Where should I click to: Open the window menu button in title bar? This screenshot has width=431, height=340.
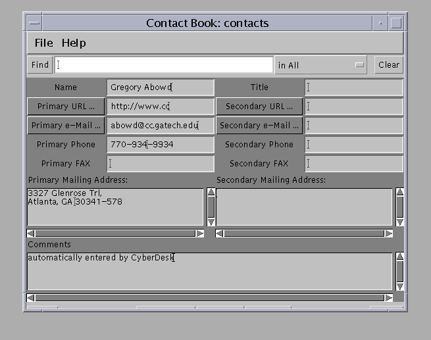34,24
